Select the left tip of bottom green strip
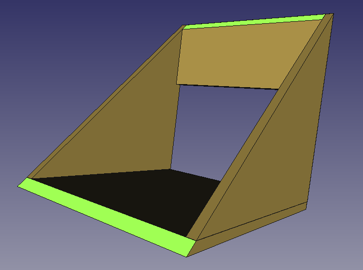This screenshot has width=363, height=270. click(x=19, y=185)
